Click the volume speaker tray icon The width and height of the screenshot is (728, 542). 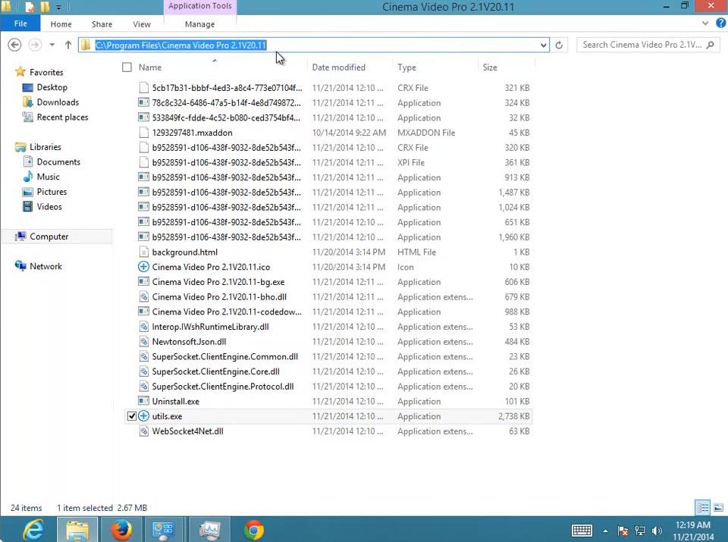pos(657,531)
